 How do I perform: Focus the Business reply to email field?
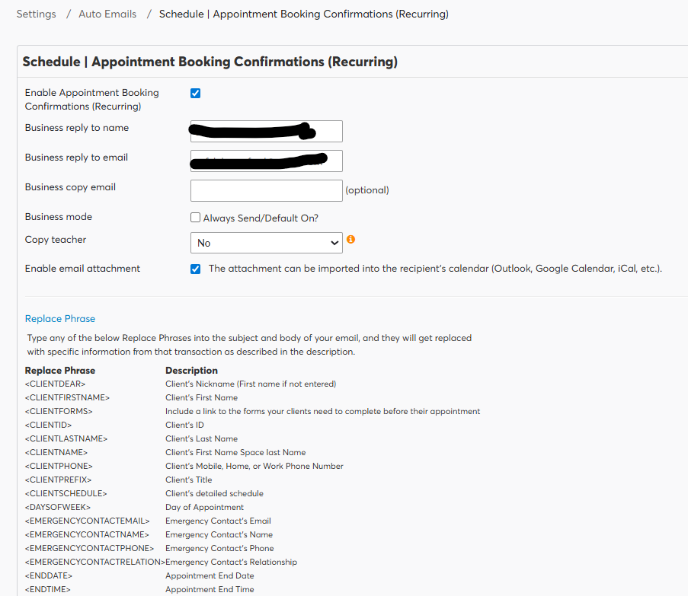(x=266, y=161)
